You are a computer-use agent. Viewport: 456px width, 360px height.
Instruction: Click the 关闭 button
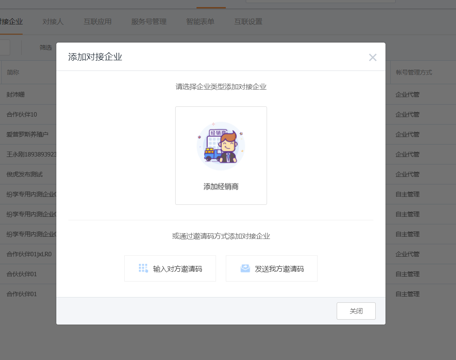click(356, 311)
